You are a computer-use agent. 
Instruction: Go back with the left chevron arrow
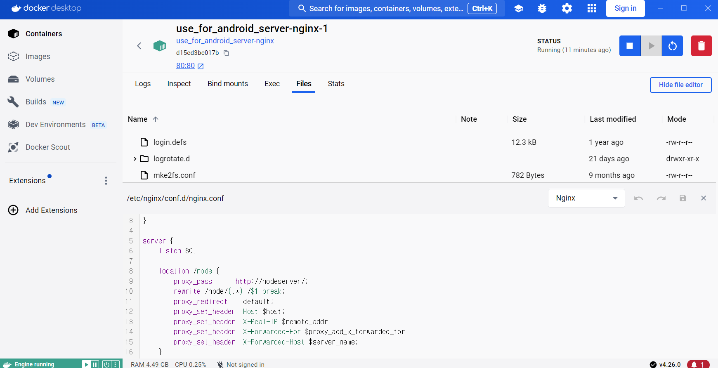click(139, 46)
